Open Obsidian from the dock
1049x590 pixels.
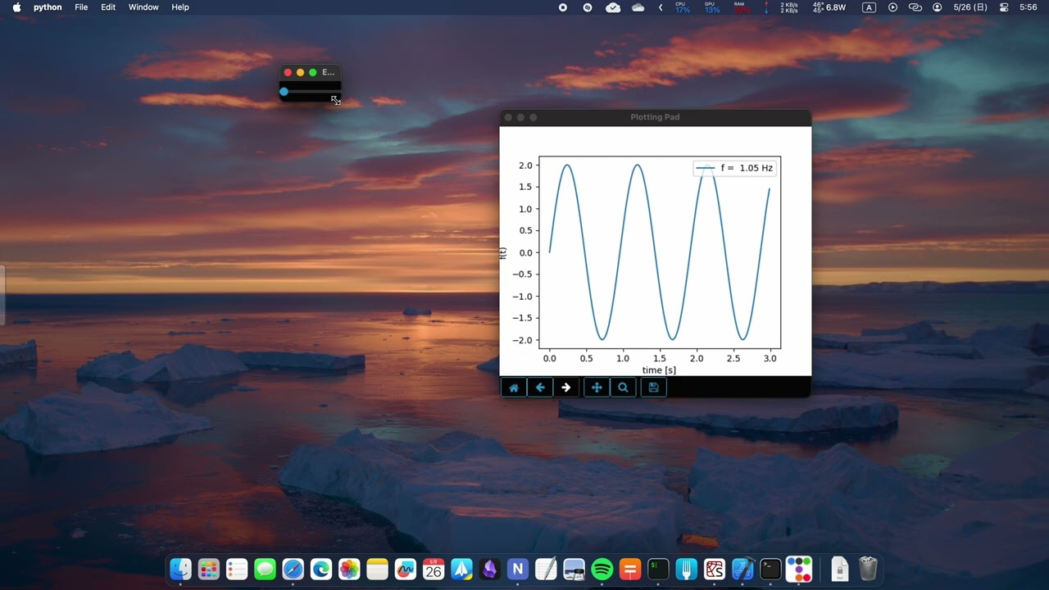[x=489, y=569]
